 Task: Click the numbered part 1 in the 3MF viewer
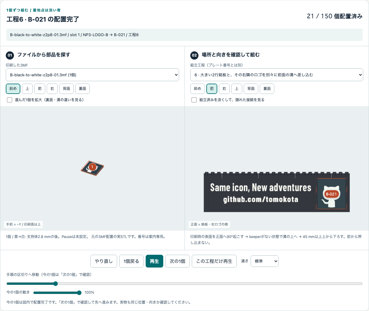(x=92, y=167)
